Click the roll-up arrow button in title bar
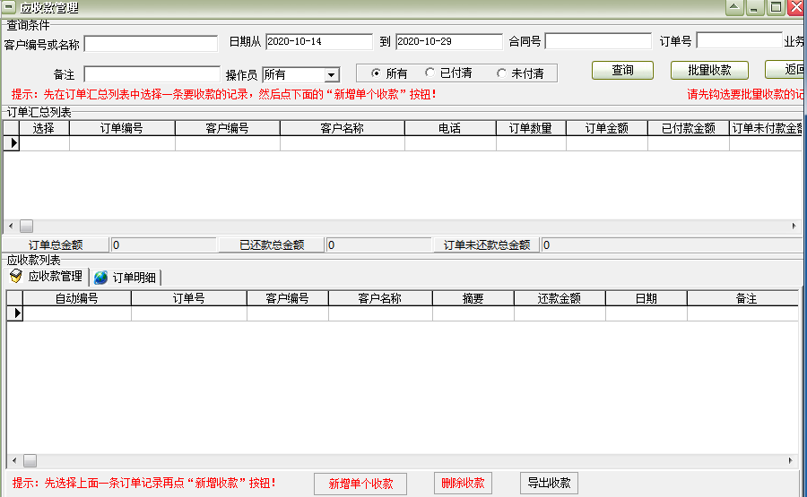This screenshot has width=807, height=497. tap(734, 7)
